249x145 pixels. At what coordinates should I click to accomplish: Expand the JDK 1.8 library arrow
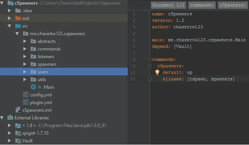(9, 125)
